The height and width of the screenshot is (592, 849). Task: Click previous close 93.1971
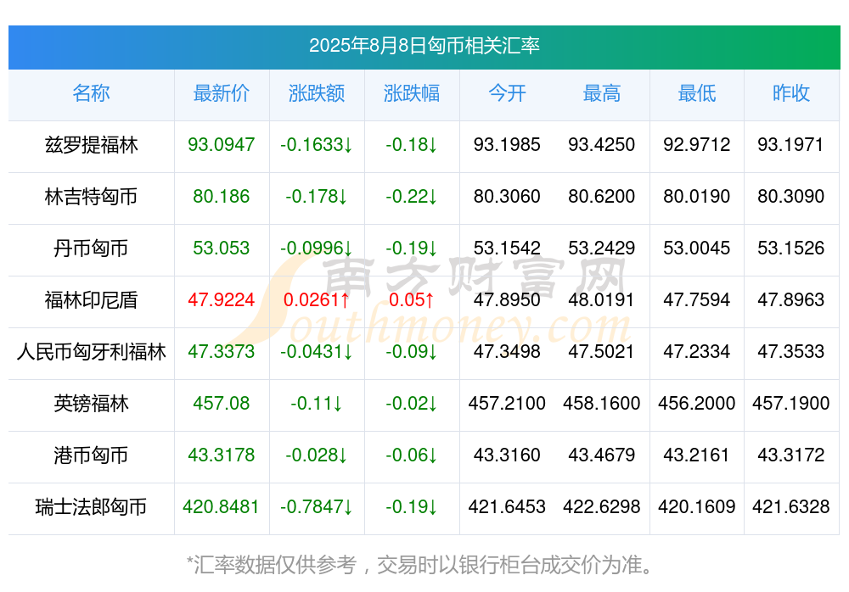click(x=791, y=144)
